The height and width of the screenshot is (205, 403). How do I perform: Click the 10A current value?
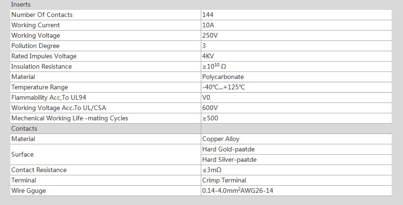[x=208, y=25]
